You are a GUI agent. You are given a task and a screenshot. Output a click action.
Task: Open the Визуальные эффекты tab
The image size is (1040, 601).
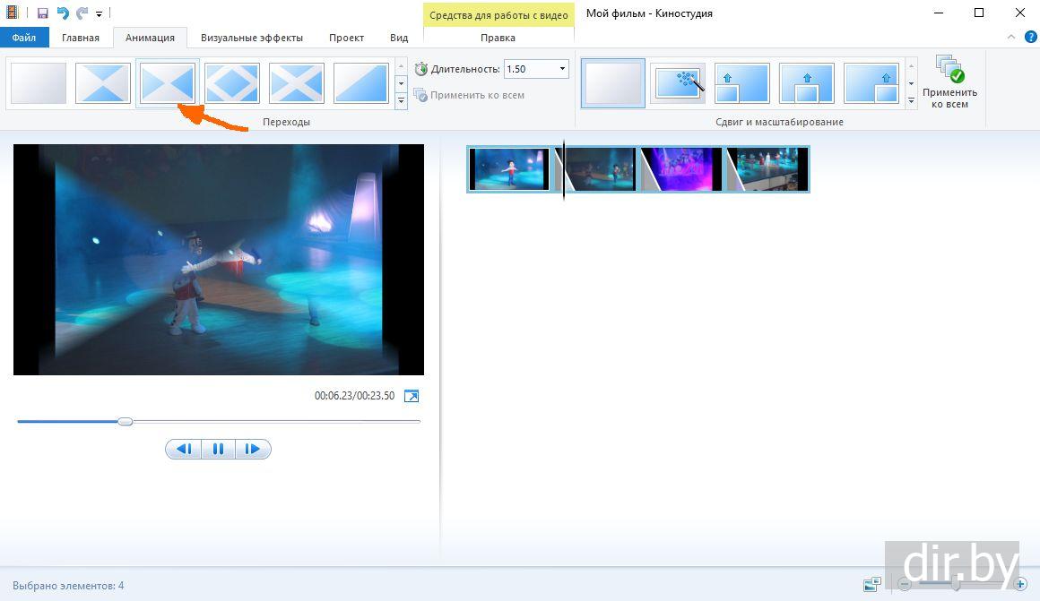click(251, 38)
